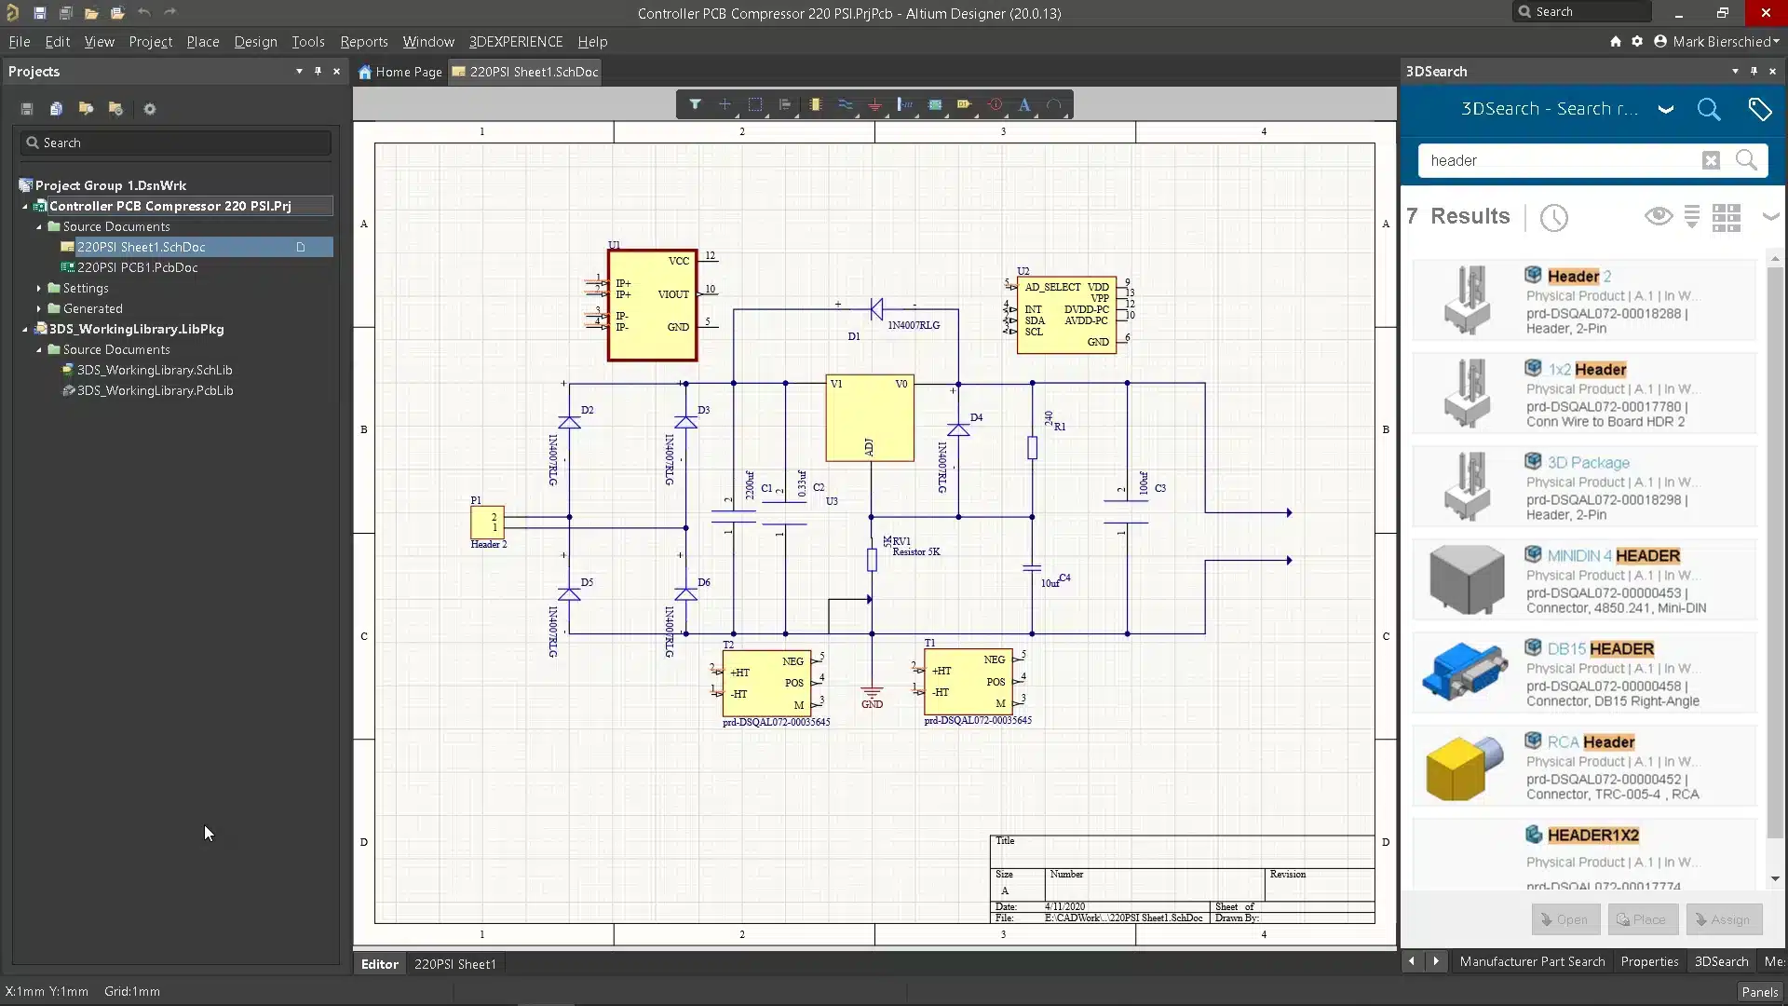Image resolution: width=1788 pixels, height=1006 pixels.
Task: Expand the Settings folder in the project tree
Action: 39,289
